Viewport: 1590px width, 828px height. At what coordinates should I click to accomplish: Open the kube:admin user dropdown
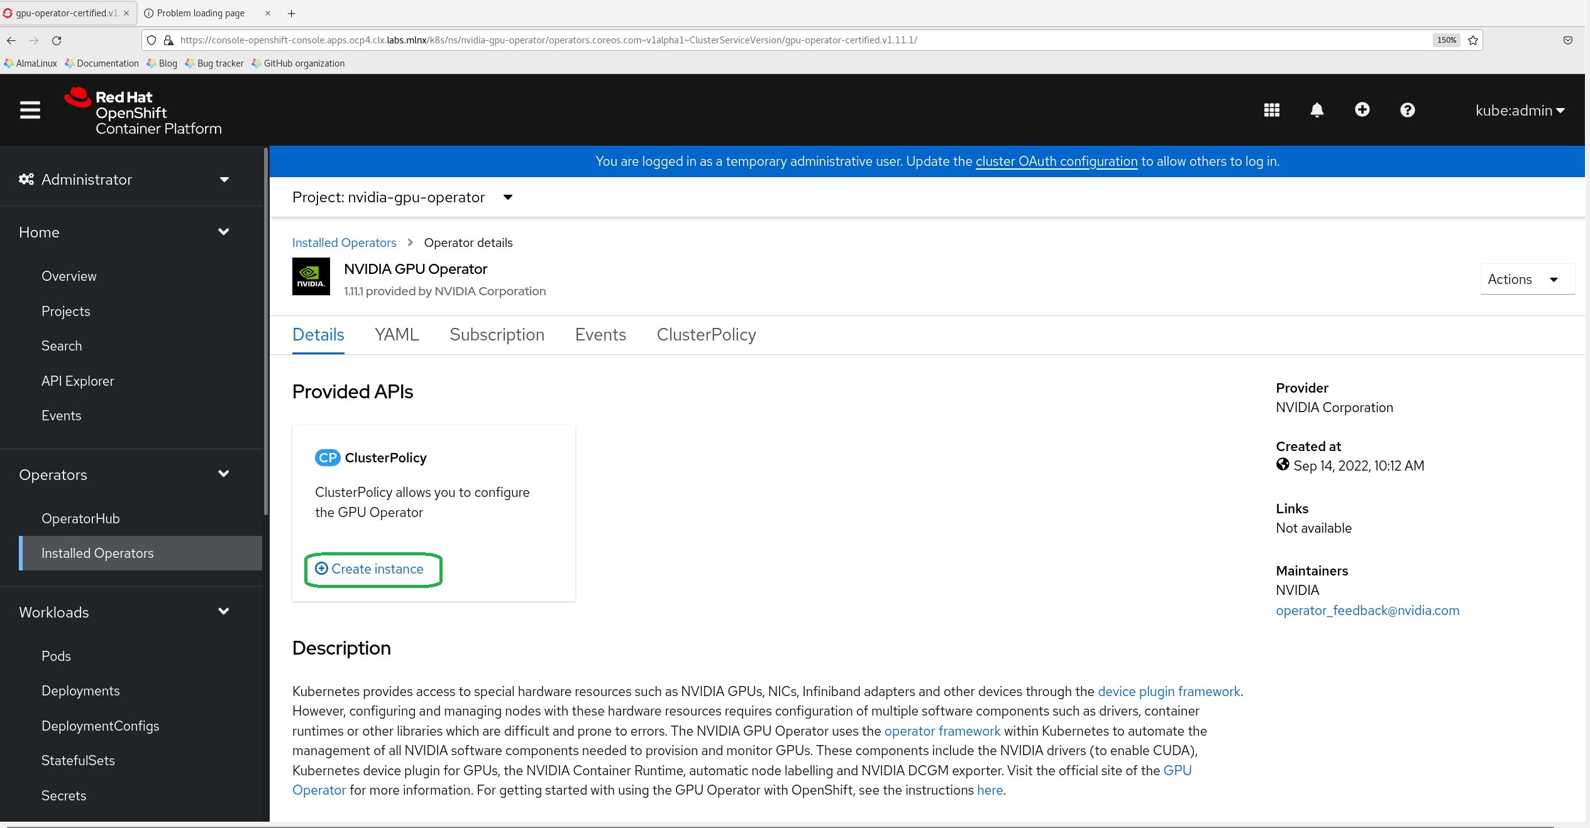point(1520,111)
